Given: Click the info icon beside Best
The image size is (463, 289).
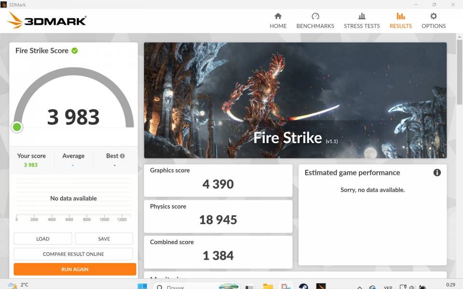Looking at the screenshot, I should coord(122,156).
